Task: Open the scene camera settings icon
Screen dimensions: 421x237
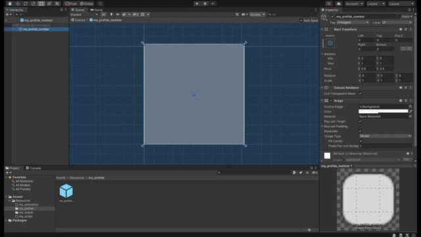Action: [244, 14]
